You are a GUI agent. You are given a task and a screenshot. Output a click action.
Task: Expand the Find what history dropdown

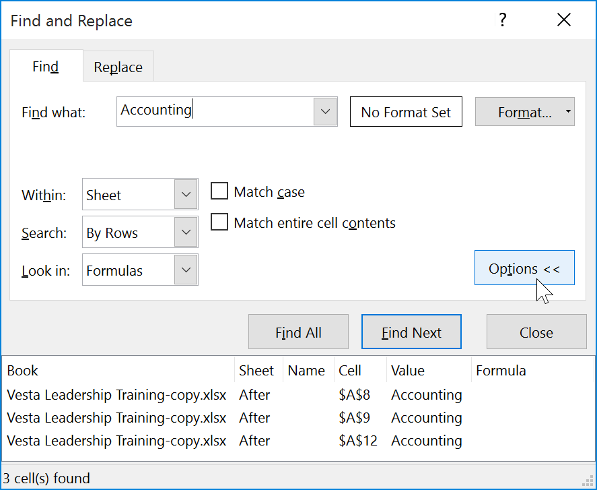click(x=326, y=112)
